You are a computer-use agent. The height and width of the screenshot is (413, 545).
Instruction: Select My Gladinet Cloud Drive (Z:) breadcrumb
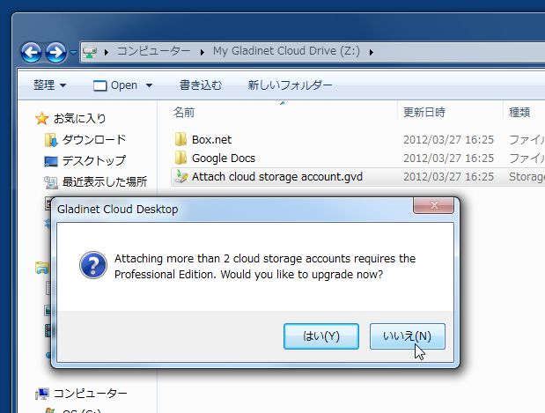286,51
